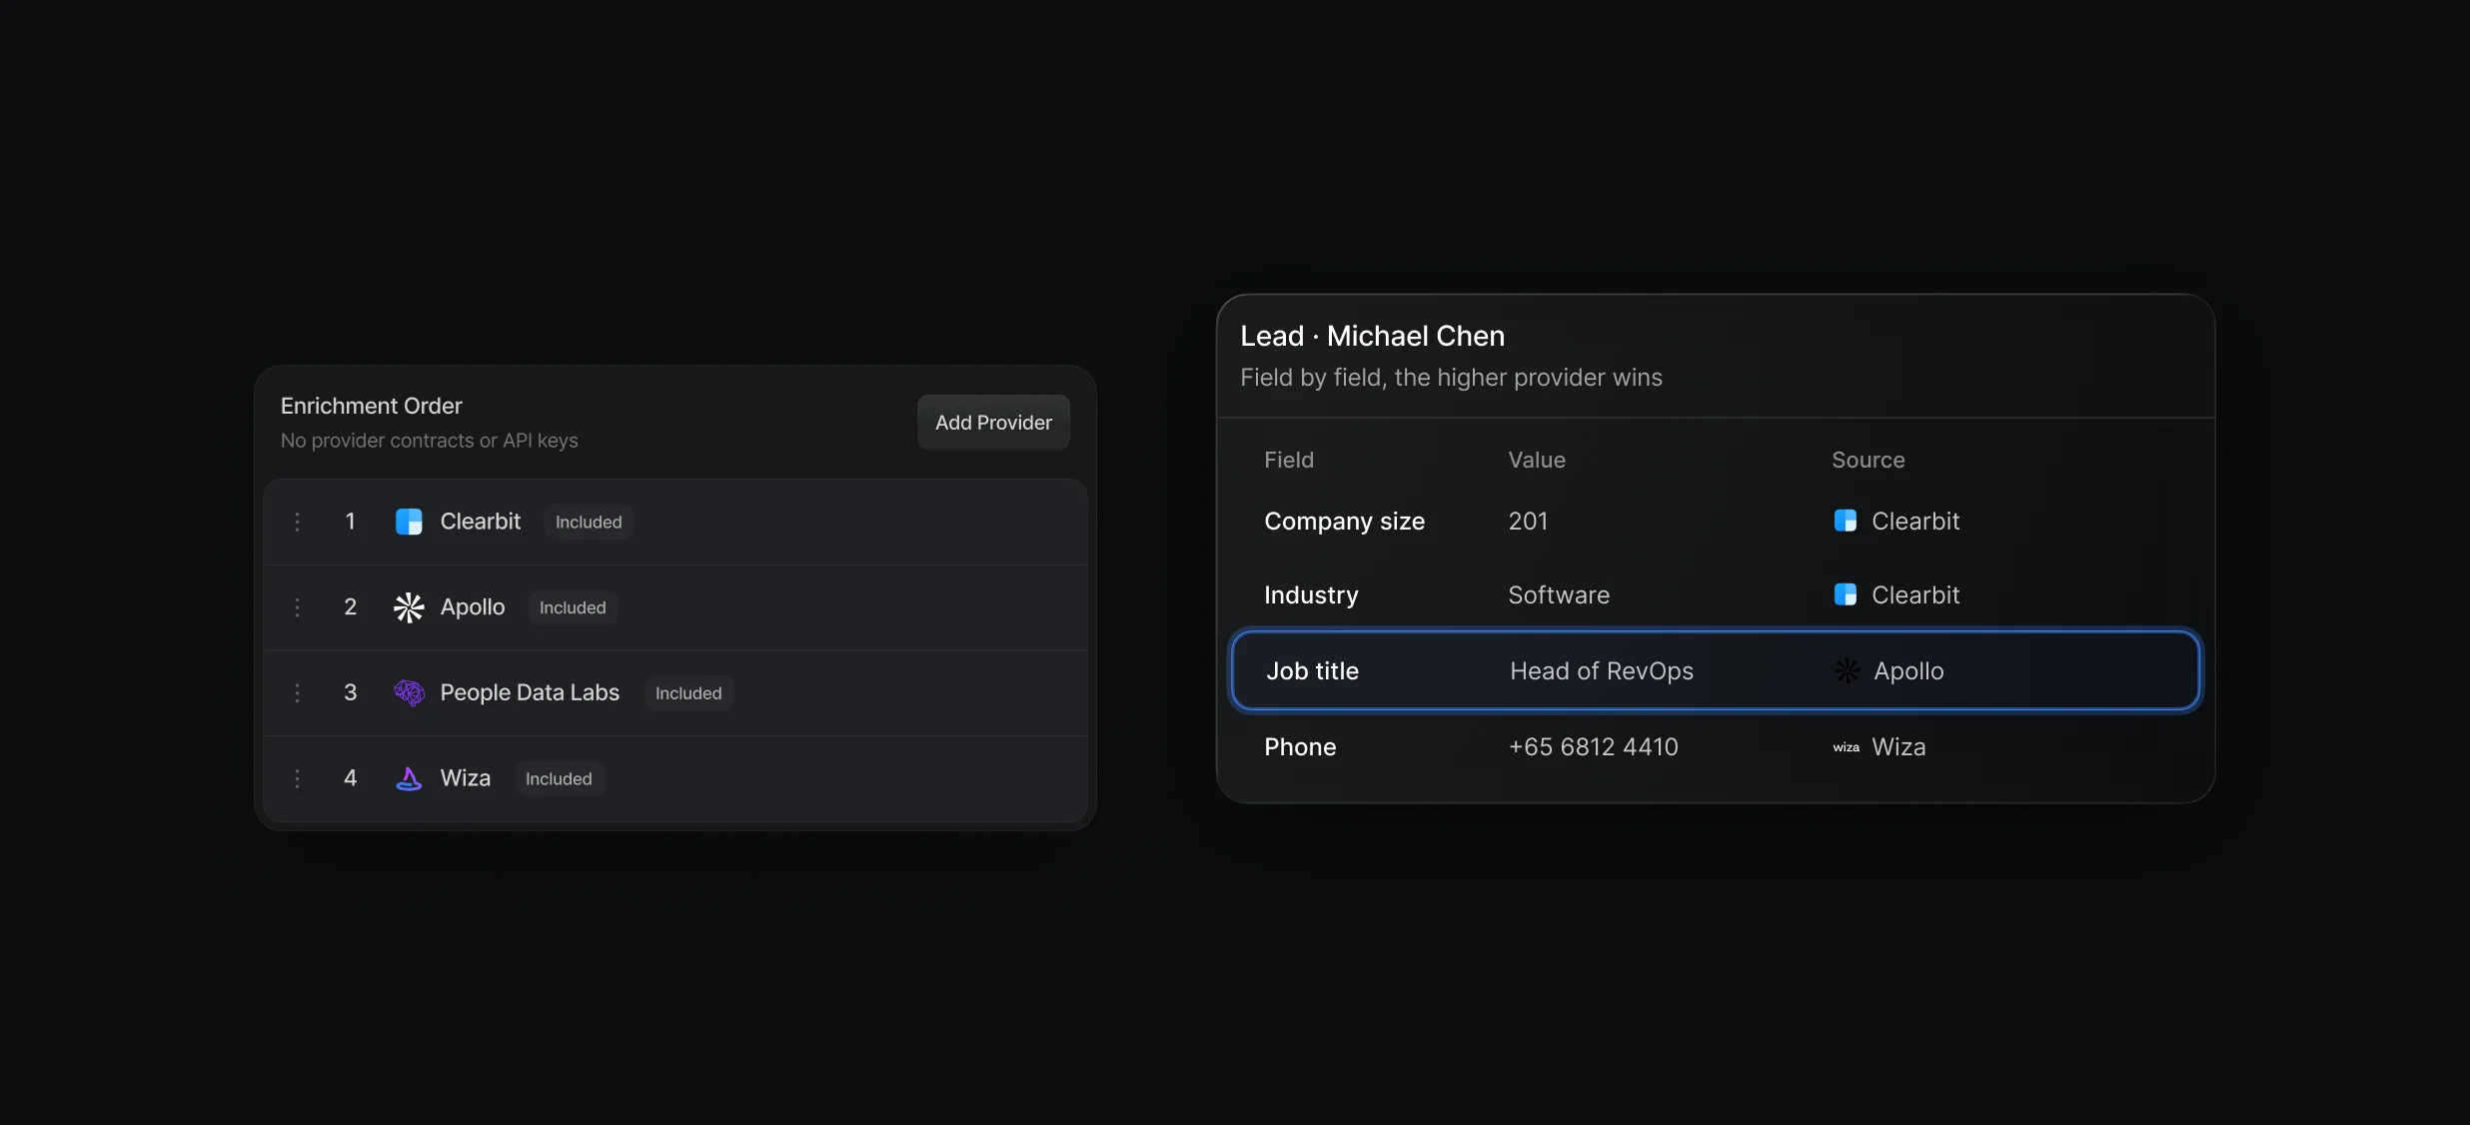The height and width of the screenshot is (1125, 2470).
Task: Click Apollo icon in Job title row
Action: (1848, 670)
